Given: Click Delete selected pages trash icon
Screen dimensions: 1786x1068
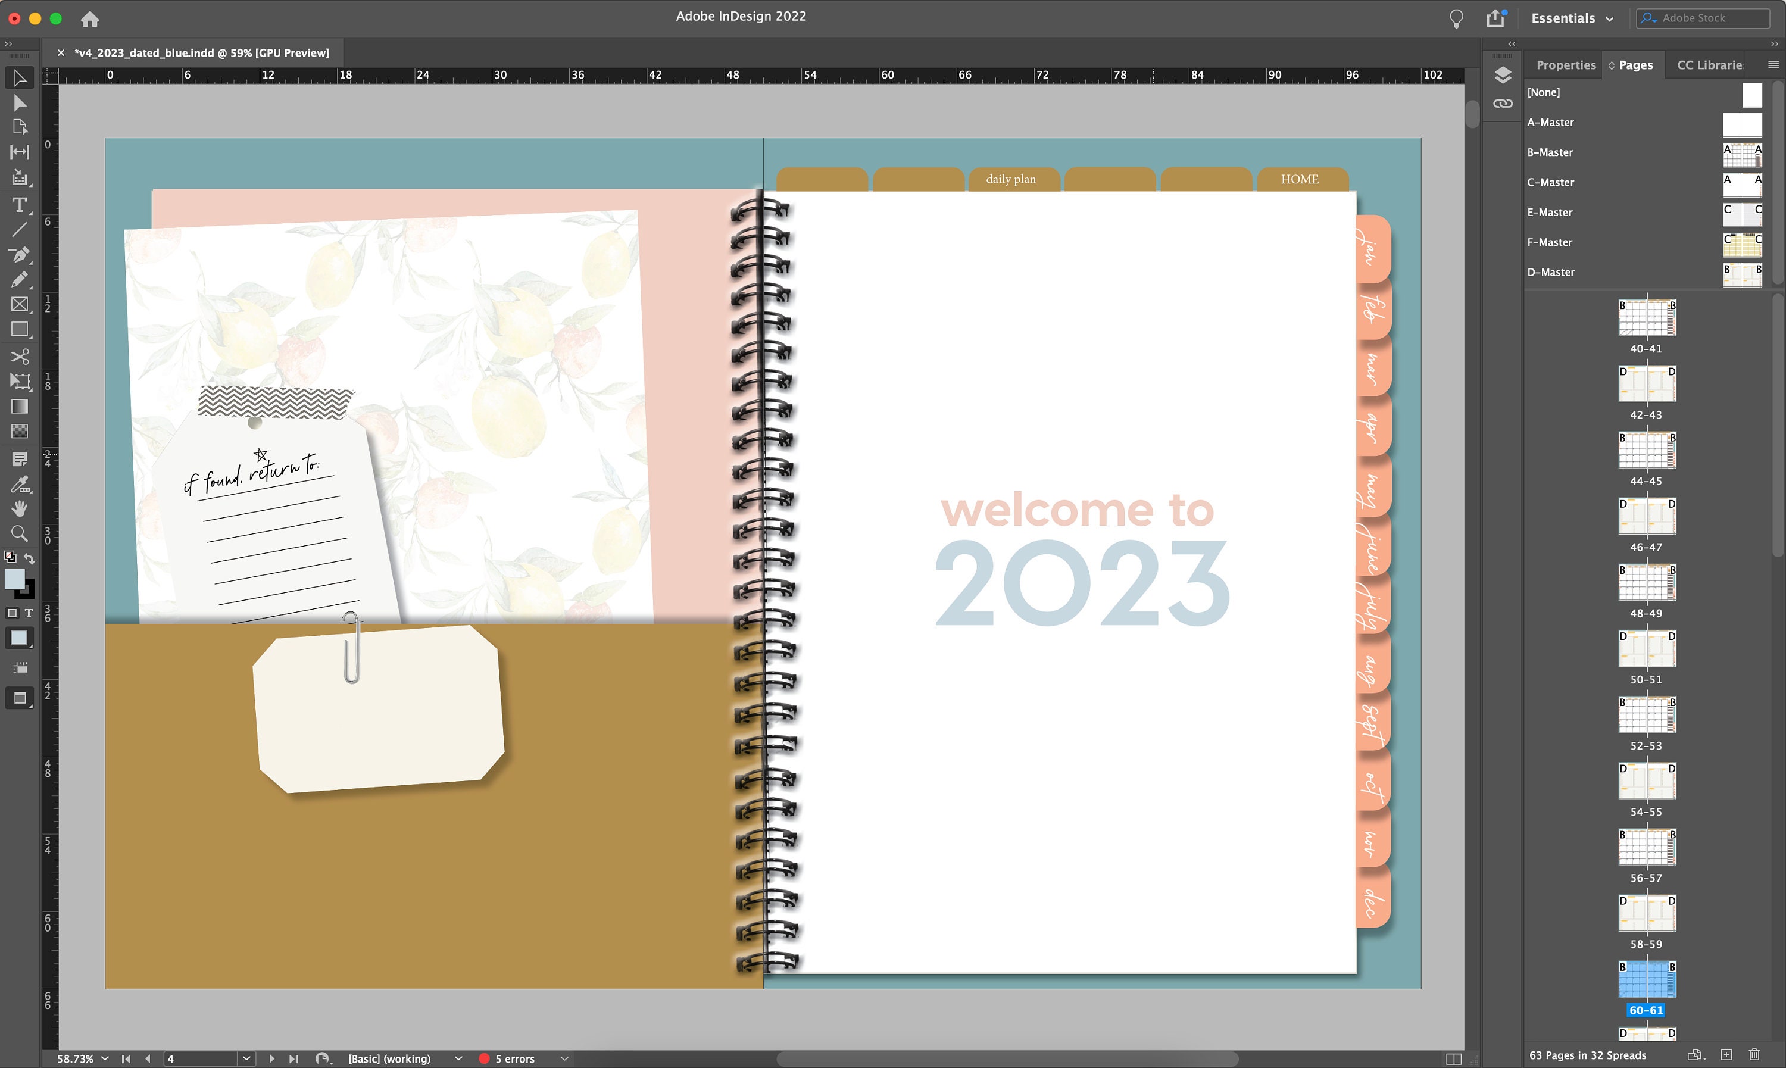Looking at the screenshot, I should (1754, 1054).
